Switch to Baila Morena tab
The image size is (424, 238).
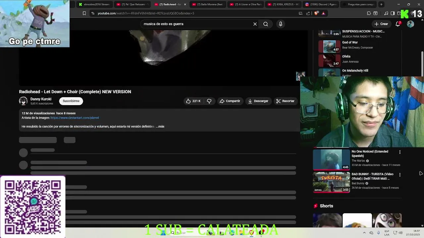pos(209,4)
